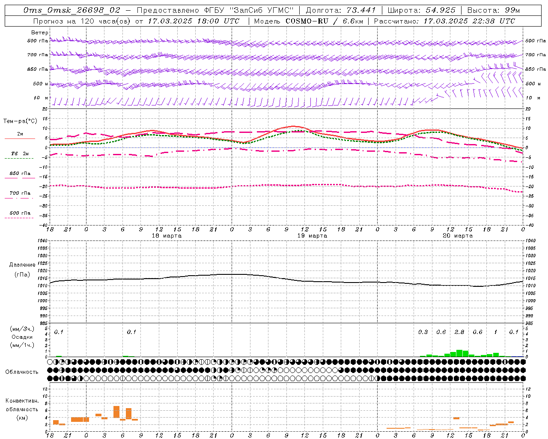
Task: Click the 2.8 precipitation total value
Action: 459,332
